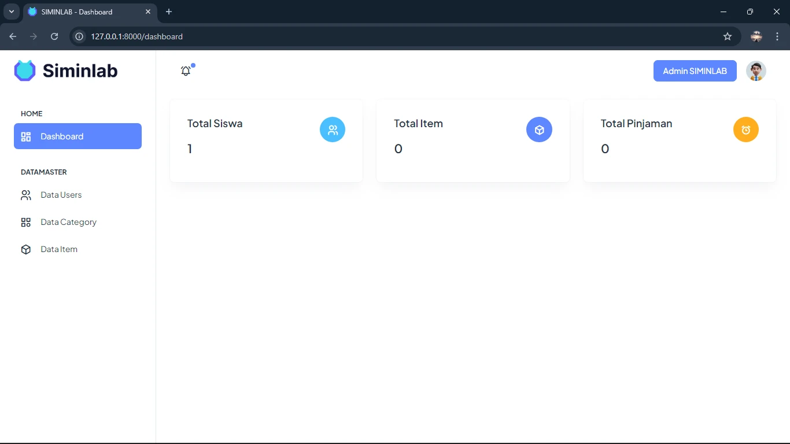Click the Siminlab brand name link
Viewport: 790px width, 444px height.
[x=80, y=71]
